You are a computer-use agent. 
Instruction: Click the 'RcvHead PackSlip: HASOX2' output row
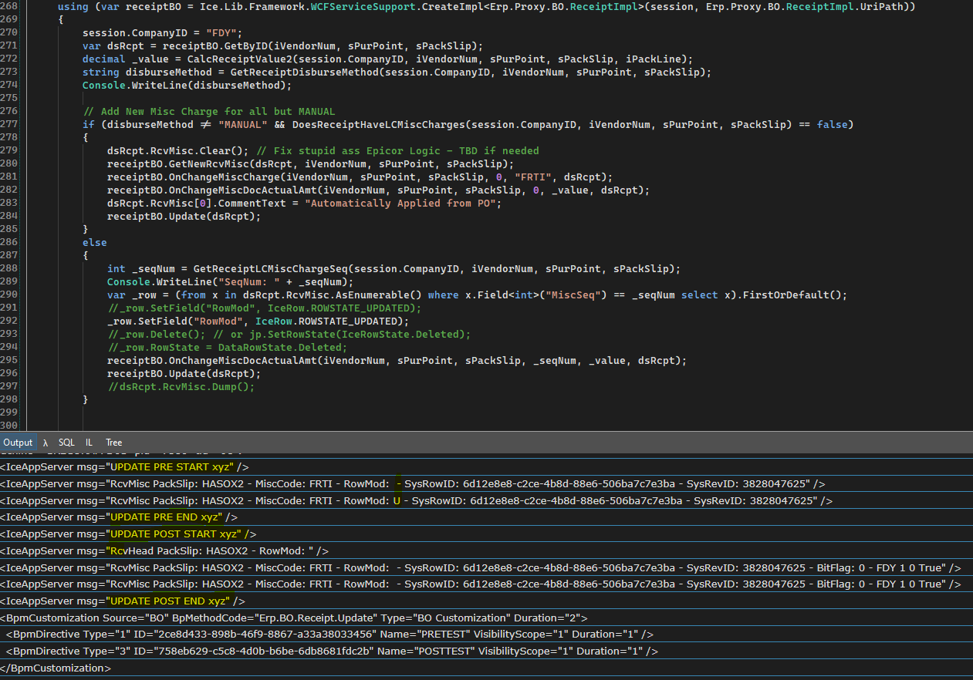click(486, 550)
